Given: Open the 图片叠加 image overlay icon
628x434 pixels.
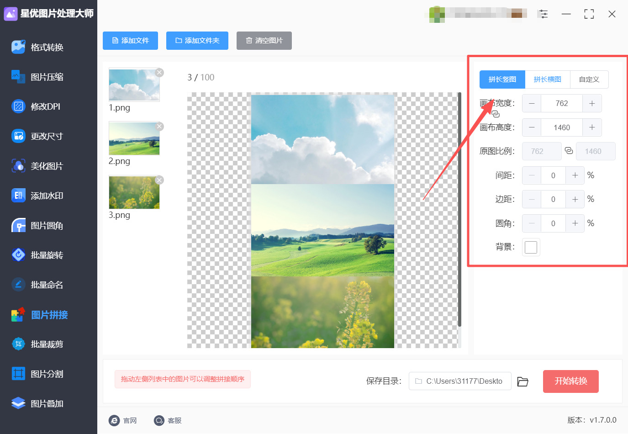Looking at the screenshot, I should (18, 403).
